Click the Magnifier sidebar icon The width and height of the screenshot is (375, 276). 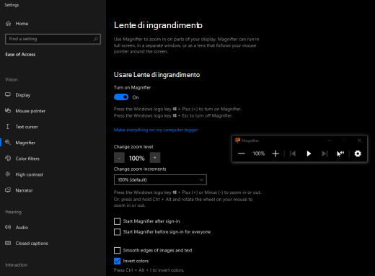click(x=8, y=142)
